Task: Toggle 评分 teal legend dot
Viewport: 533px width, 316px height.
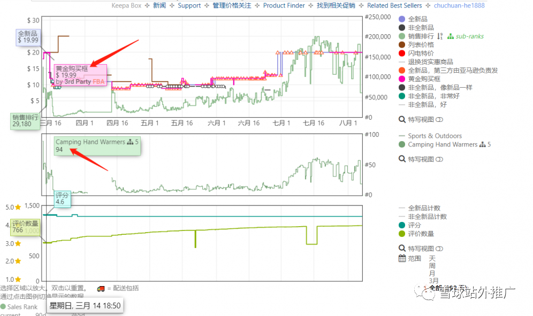Action: [402, 225]
